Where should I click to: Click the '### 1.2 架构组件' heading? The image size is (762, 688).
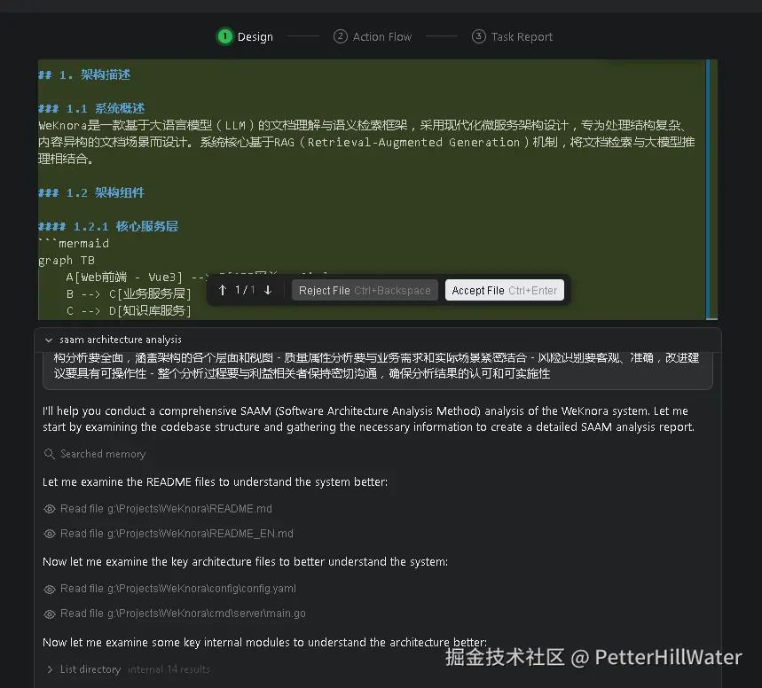pyautogui.click(x=91, y=192)
